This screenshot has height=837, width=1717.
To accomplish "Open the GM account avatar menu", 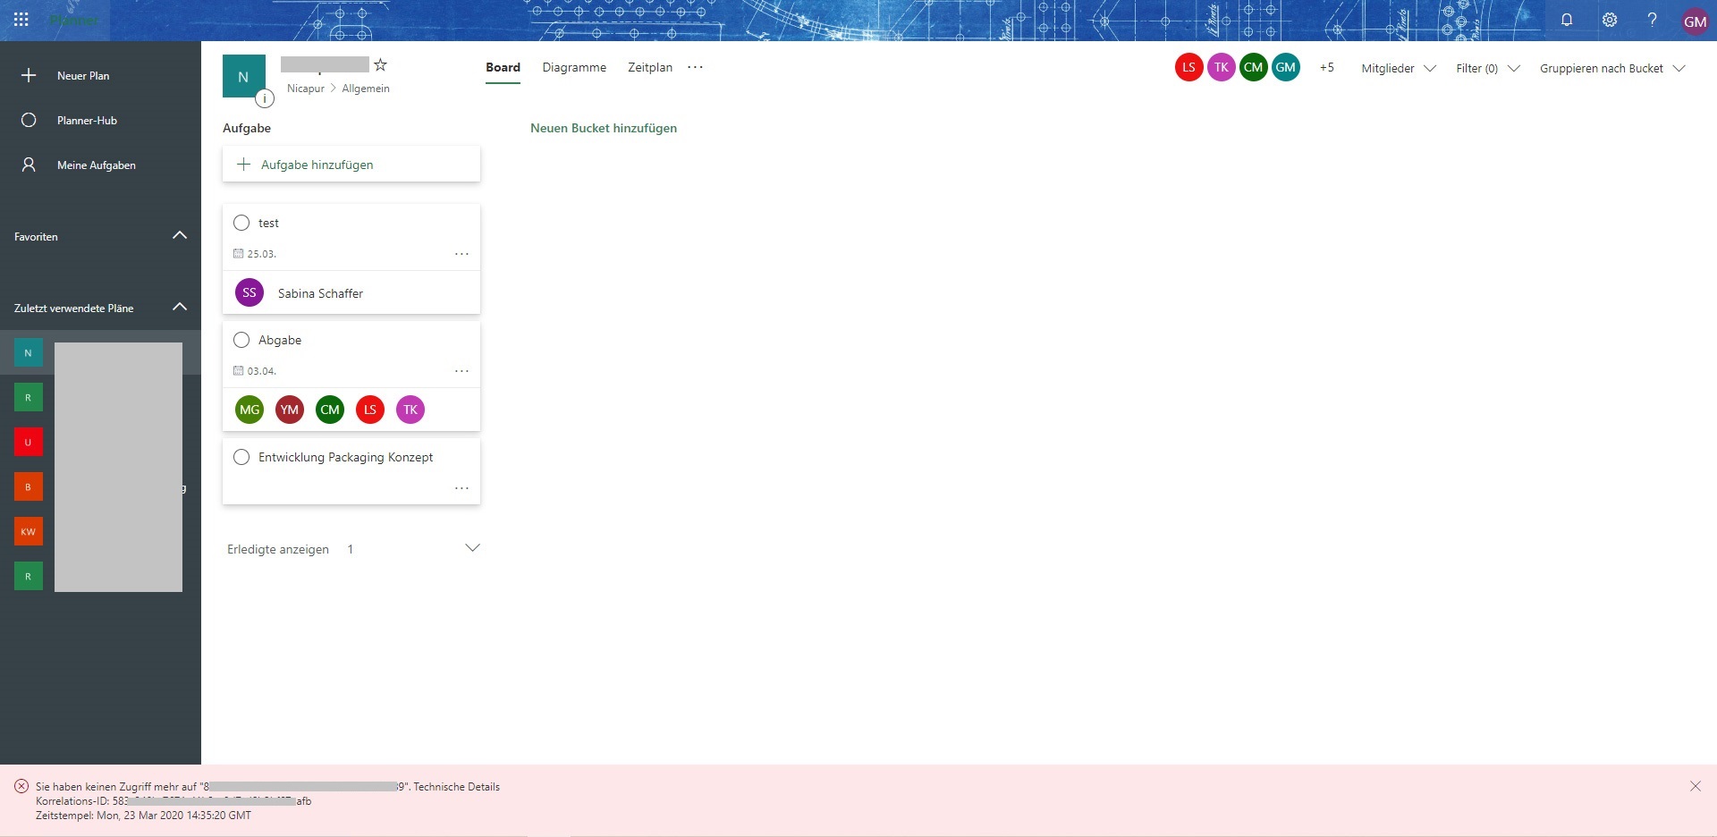I will (1695, 21).
